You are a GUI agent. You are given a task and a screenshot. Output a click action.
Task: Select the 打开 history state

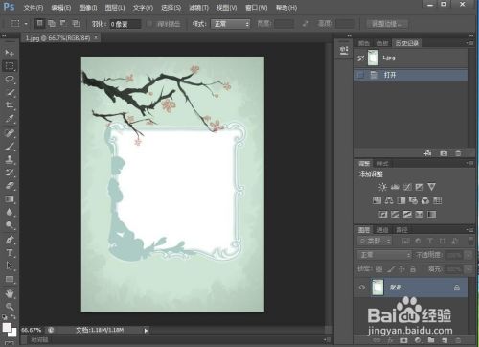(411, 75)
